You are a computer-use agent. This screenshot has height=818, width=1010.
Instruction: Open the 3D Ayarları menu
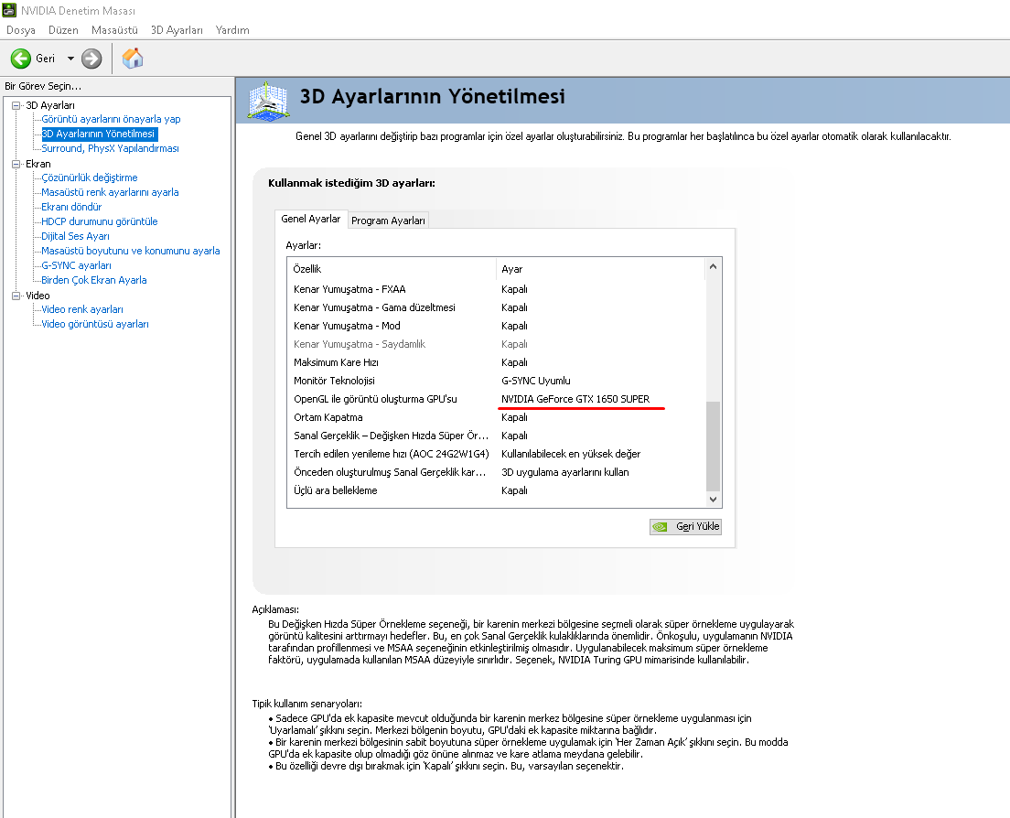pos(177,30)
